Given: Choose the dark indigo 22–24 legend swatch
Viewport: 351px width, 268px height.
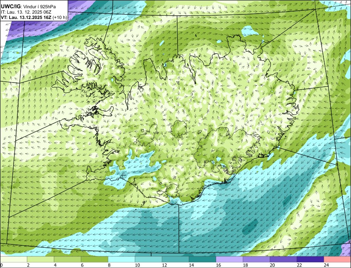Looking at the screenshot, I should pyautogui.click(x=311, y=259).
